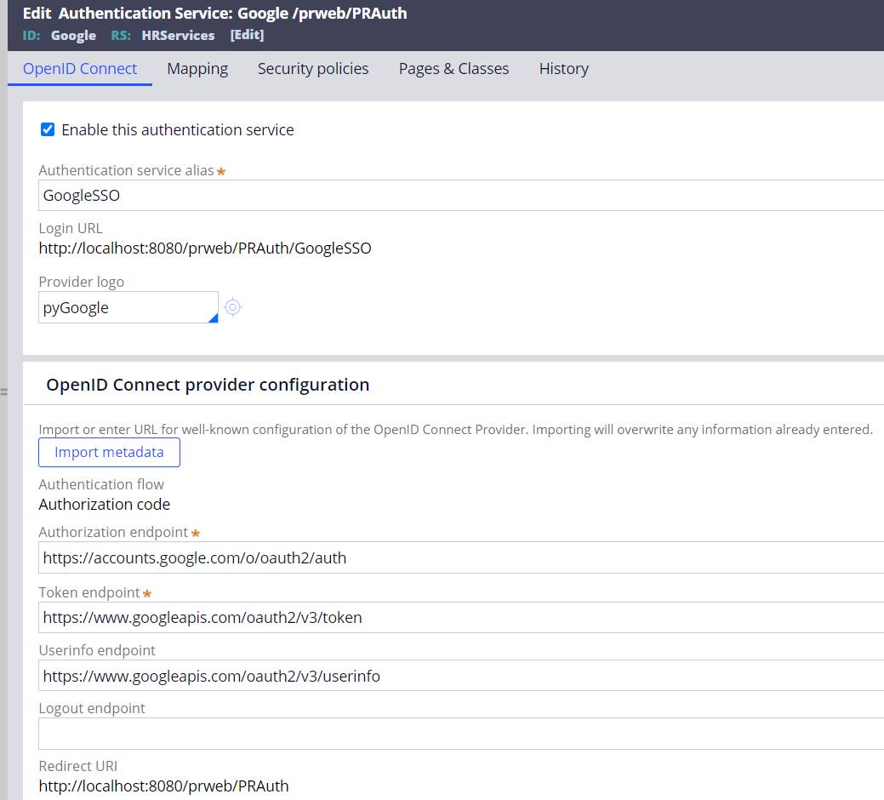Expand Provider logo autocomplete blue corner arrow
Viewport: 884px width, 800px height.
213,318
